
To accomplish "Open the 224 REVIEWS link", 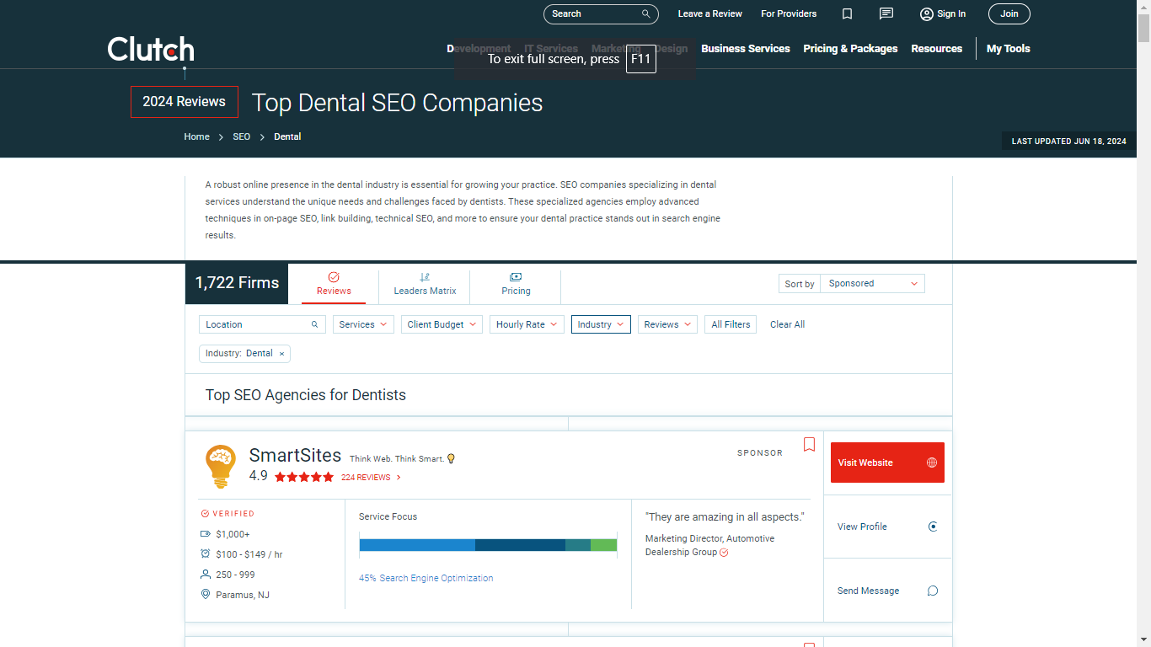I will 371,478.
